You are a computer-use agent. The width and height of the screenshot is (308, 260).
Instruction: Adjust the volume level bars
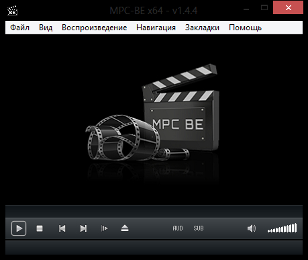click(283, 228)
